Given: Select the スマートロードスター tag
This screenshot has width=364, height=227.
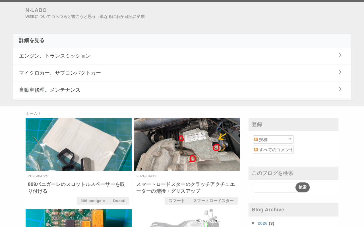Looking at the screenshot, I should click(x=214, y=201).
